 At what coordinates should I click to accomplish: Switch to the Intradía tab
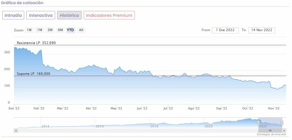pos(13,15)
